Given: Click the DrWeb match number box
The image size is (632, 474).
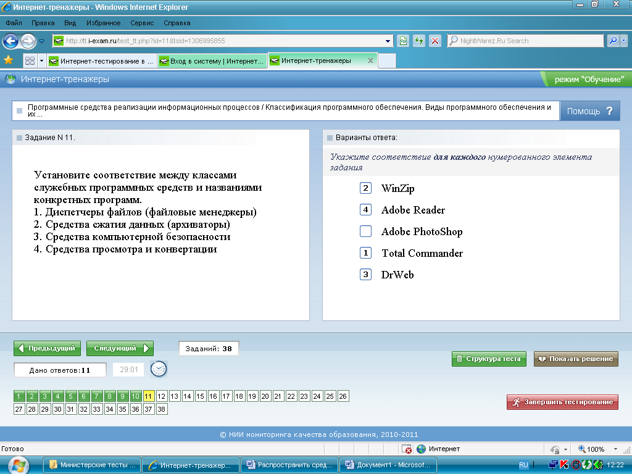Looking at the screenshot, I should coord(365,275).
